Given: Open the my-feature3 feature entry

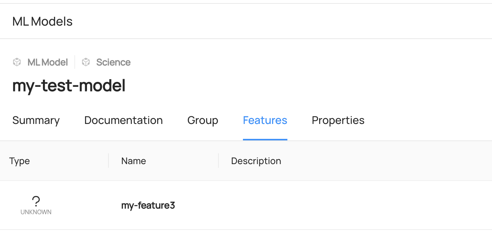Looking at the screenshot, I should [x=148, y=205].
